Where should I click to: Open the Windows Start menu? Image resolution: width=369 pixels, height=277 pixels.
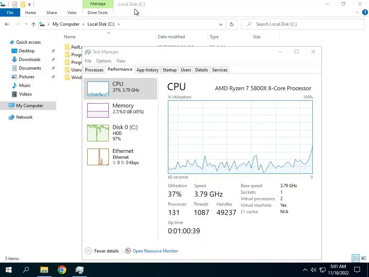[x=9, y=270]
